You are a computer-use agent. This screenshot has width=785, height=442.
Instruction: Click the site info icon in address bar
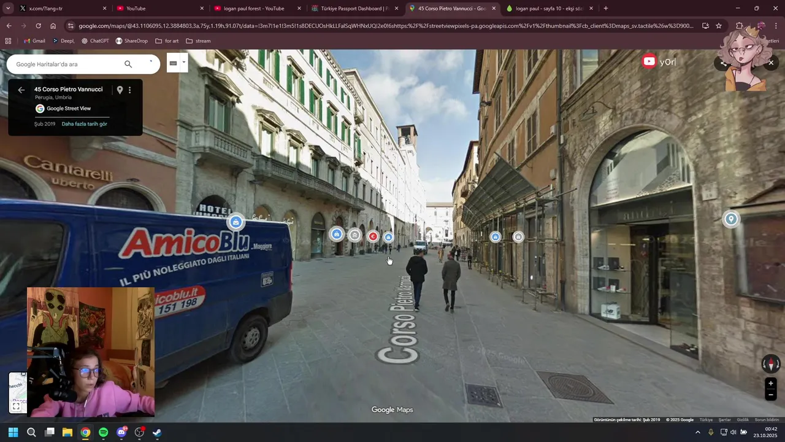(x=71, y=26)
